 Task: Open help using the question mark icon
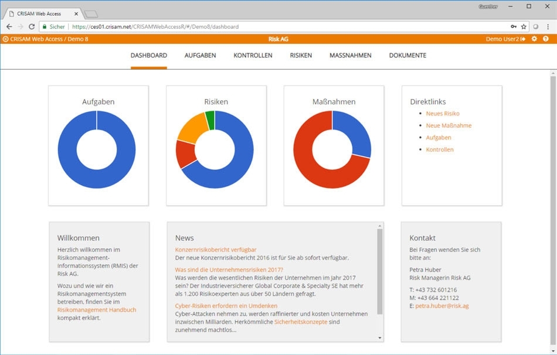pos(546,39)
